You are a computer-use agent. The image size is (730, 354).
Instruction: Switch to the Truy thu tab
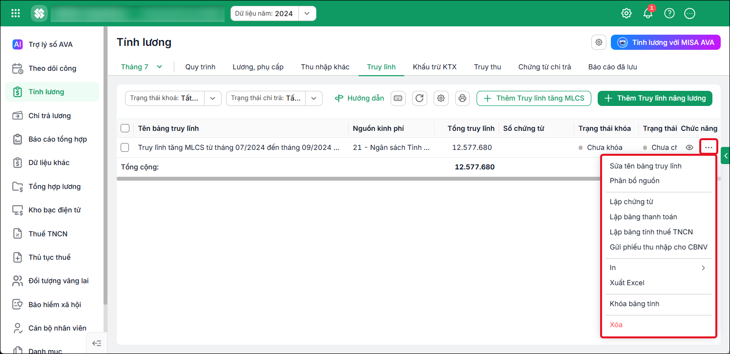[487, 67]
